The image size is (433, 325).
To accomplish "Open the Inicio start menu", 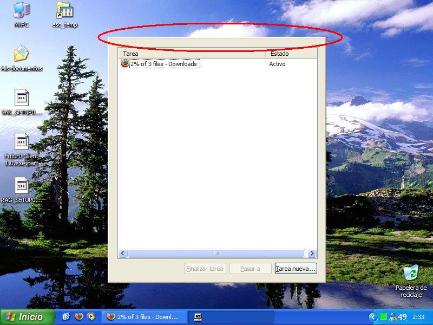I will click(28, 317).
